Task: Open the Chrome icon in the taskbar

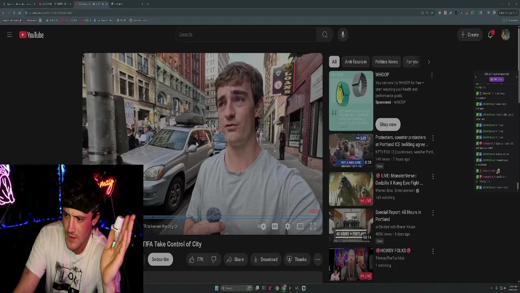Action: [277, 288]
